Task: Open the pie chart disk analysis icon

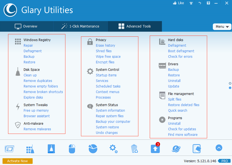Action: [93, 149]
